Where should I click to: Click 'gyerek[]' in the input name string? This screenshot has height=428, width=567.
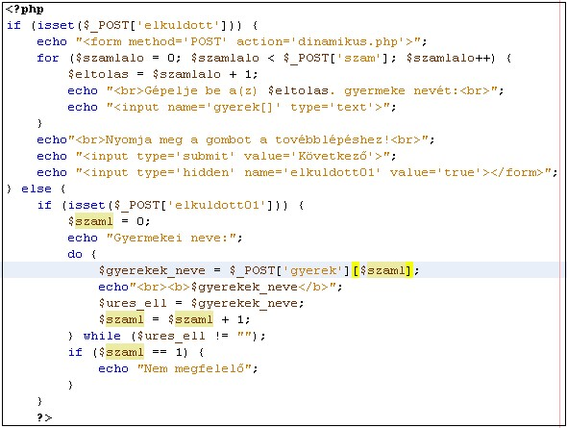(x=244, y=107)
